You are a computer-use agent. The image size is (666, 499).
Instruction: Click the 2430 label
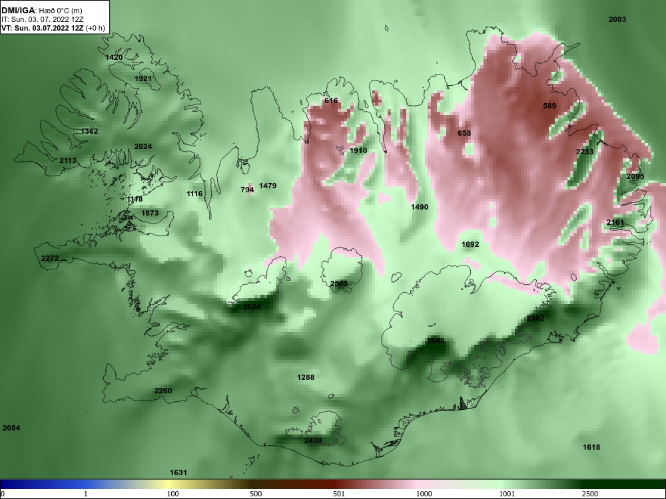(313, 441)
